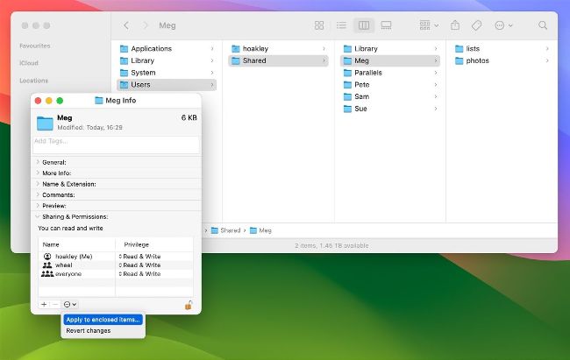Select the photos folder
The image size is (570, 360).
coord(477,60)
